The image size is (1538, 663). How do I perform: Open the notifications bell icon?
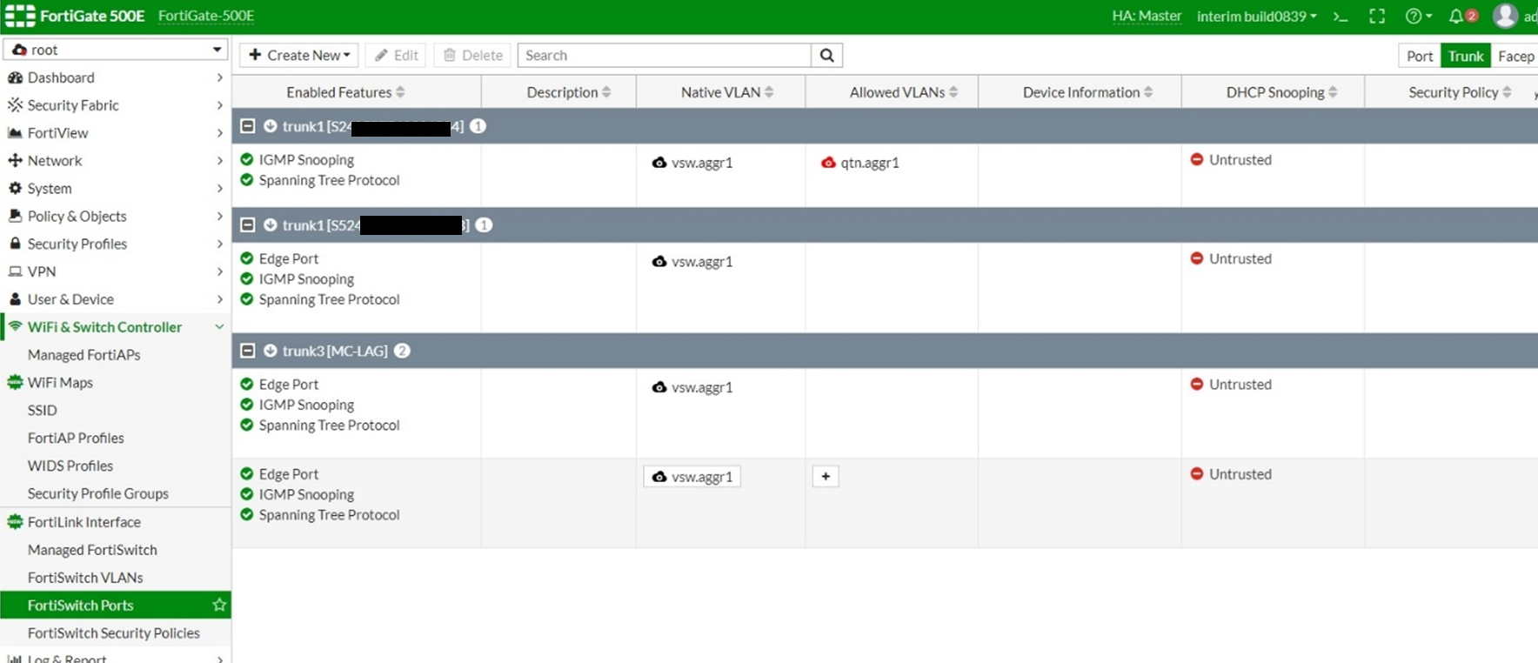point(1456,17)
